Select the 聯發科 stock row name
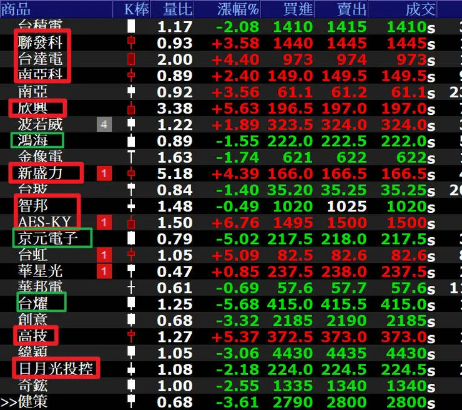The image size is (462, 410). tap(40, 42)
